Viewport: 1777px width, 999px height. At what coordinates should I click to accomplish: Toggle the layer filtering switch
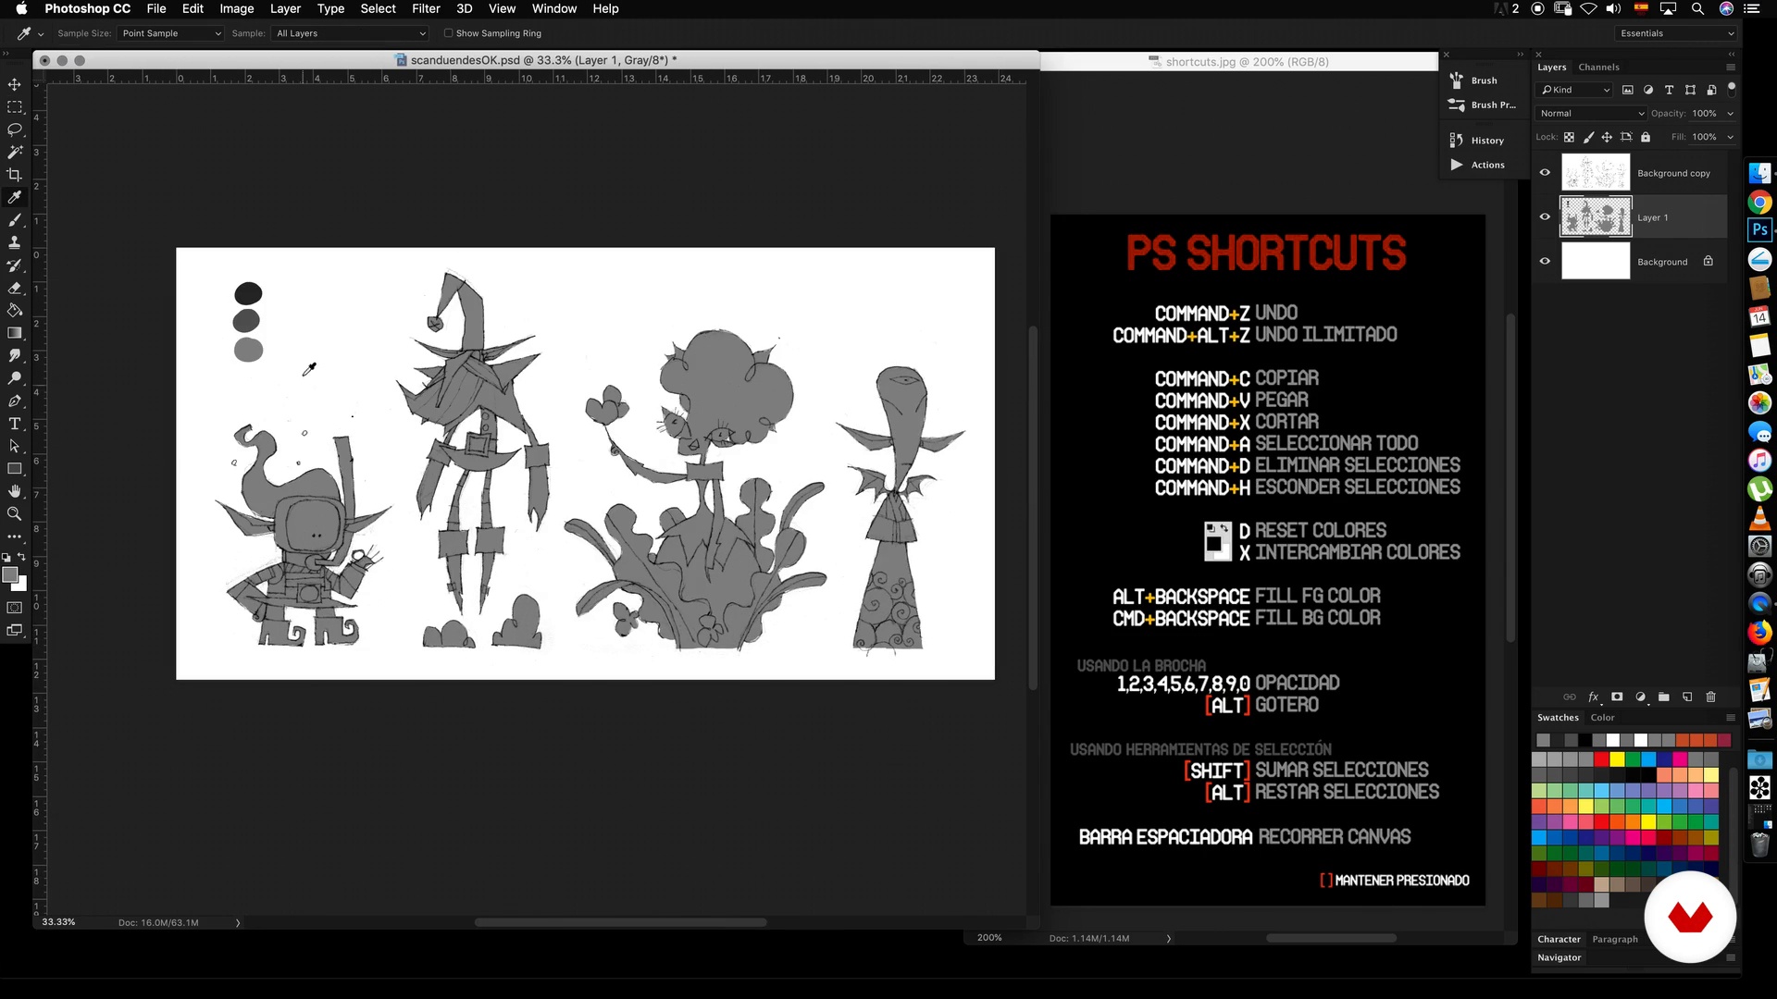pos(1732,90)
